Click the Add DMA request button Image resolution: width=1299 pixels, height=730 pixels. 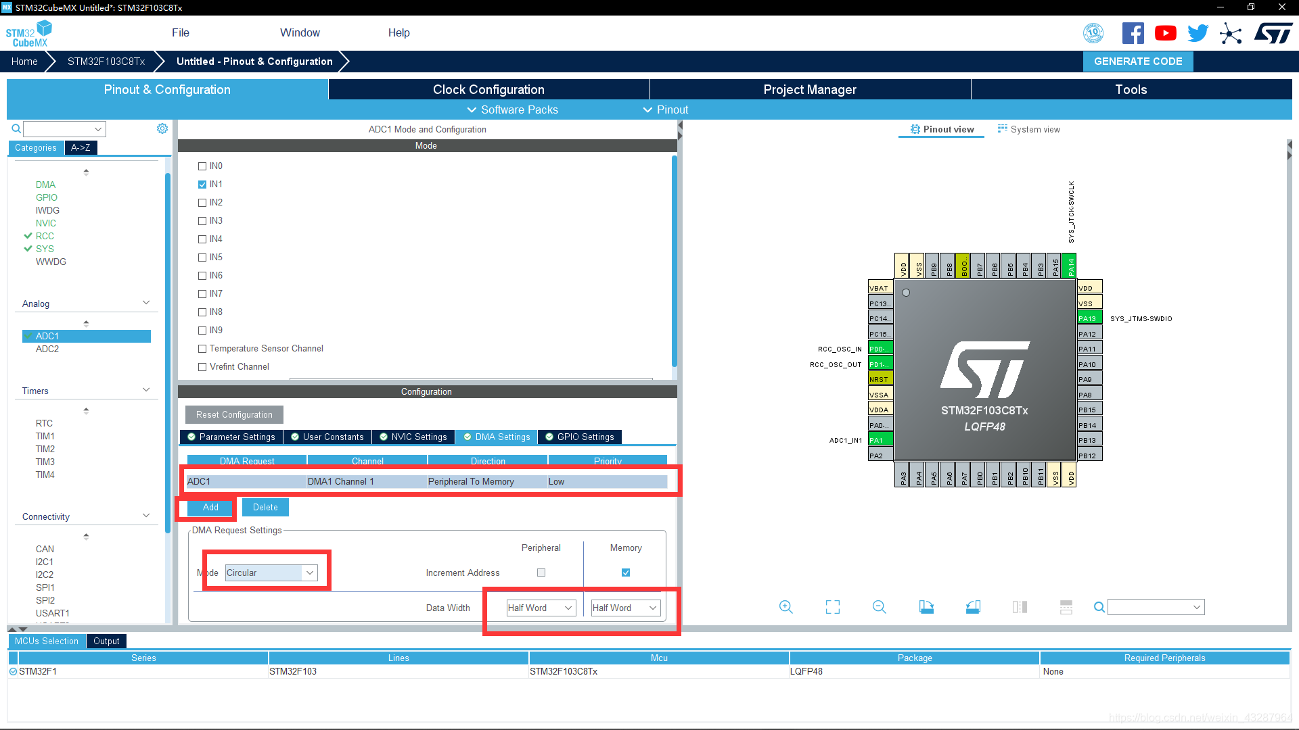[210, 507]
